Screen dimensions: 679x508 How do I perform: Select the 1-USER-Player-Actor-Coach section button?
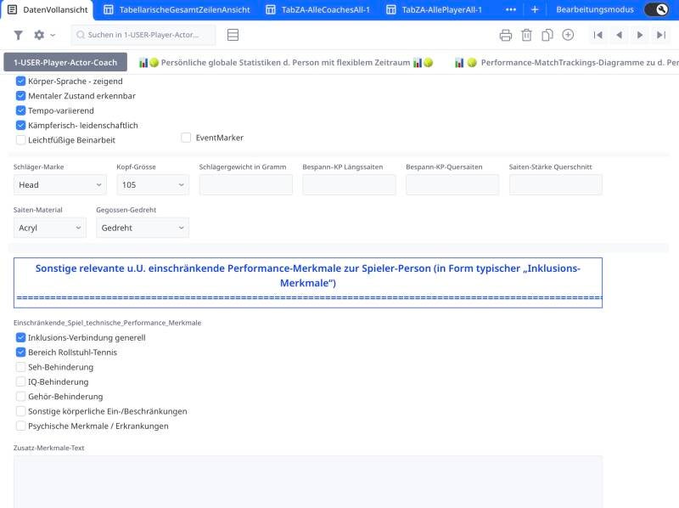tap(65, 63)
